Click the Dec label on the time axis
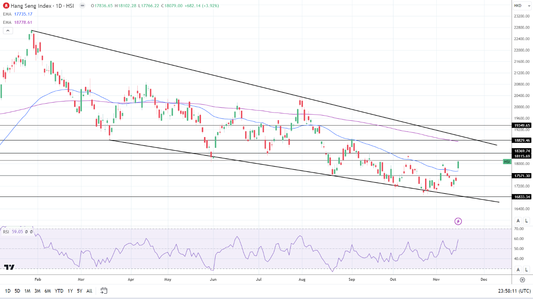The height and width of the screenshot is (299, 533). tap(483, 279)
